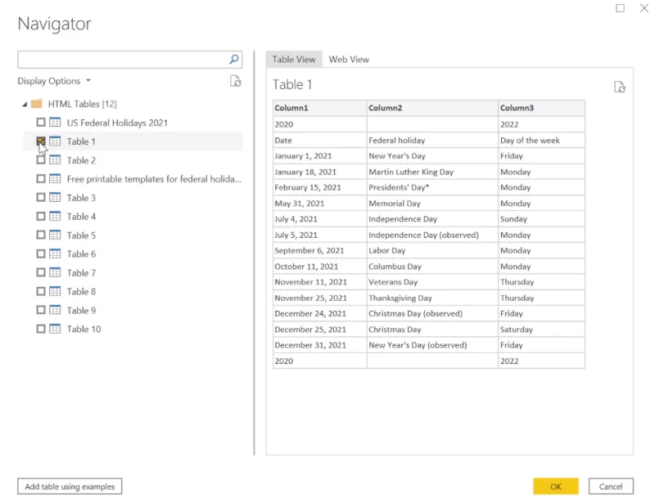Close the Navigator dialog
Screen dimensions: 655x502
pos(644,8)
